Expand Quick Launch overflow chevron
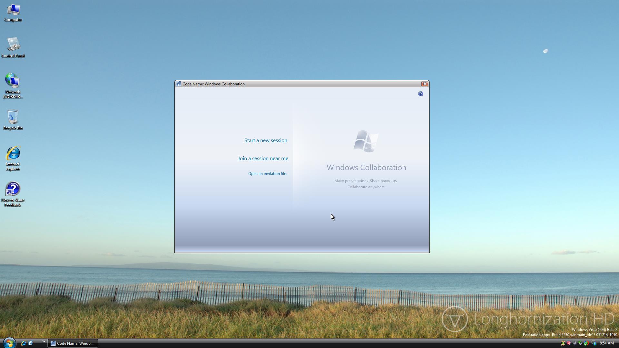Image resolution: width=619 pixels, height=348 pixels. click(43, 342)
